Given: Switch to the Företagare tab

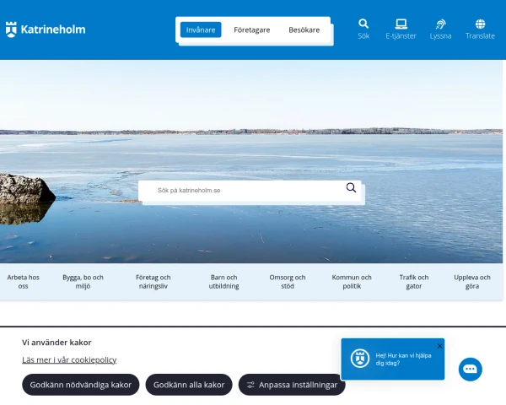Looking at the screenshot, I should (251, 30).
